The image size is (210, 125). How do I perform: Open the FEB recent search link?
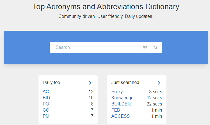(116, 110)
